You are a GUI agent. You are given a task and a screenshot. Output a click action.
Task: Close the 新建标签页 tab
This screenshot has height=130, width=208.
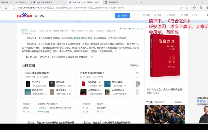pyautogui.click(x=137, y=2)
